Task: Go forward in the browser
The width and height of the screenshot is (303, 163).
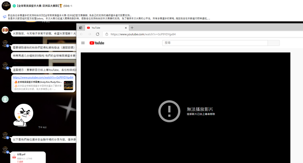Action: click(x=90, y=34)
